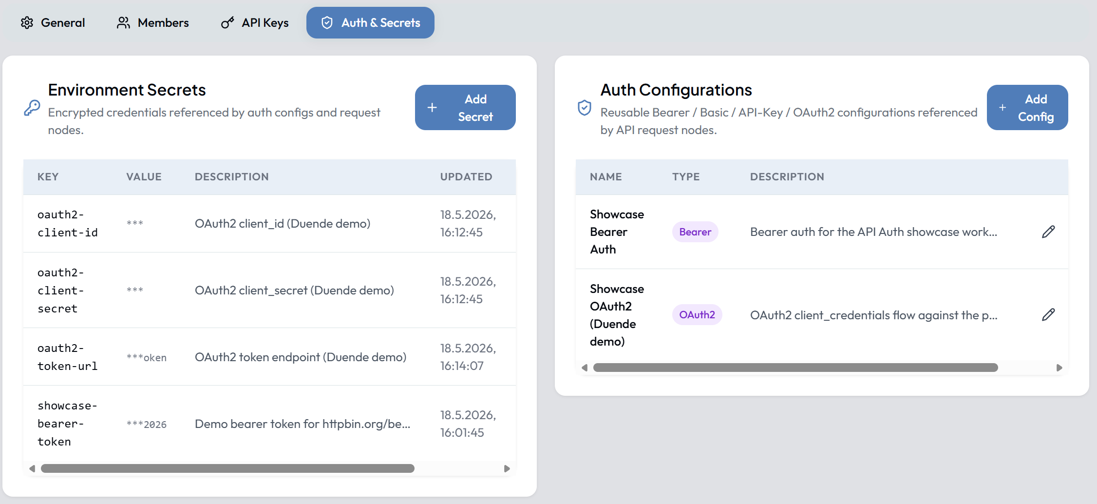Open the General tab
The height and width of the screenshot is (504, 1097).
pos(53,23)
